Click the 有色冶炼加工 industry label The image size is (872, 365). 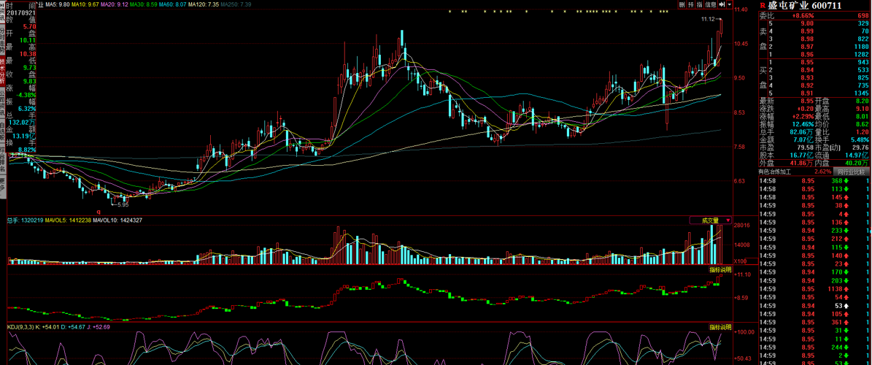(776, 172)
